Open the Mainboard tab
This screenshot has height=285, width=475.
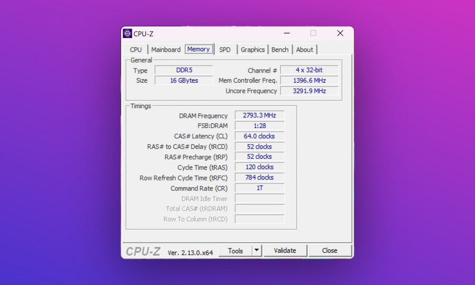166,49
